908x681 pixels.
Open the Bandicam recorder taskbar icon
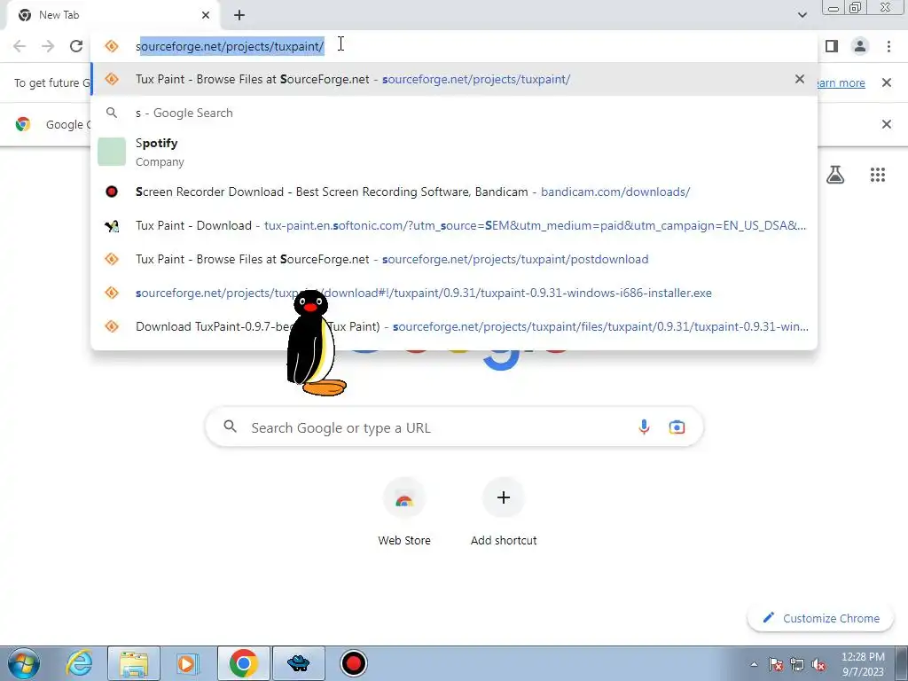tap(353, 663)
